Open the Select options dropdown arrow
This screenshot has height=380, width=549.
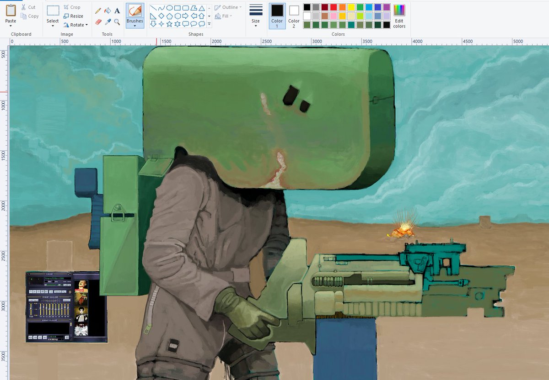tap(53, 25)
